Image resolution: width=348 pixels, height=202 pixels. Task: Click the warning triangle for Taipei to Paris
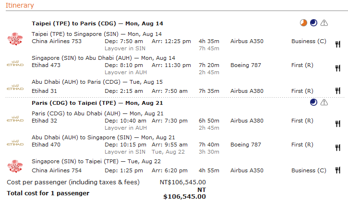point(324,22)
